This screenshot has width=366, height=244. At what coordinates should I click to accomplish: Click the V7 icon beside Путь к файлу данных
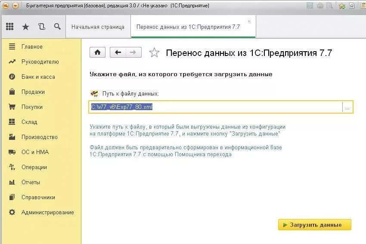coord(94,93)
